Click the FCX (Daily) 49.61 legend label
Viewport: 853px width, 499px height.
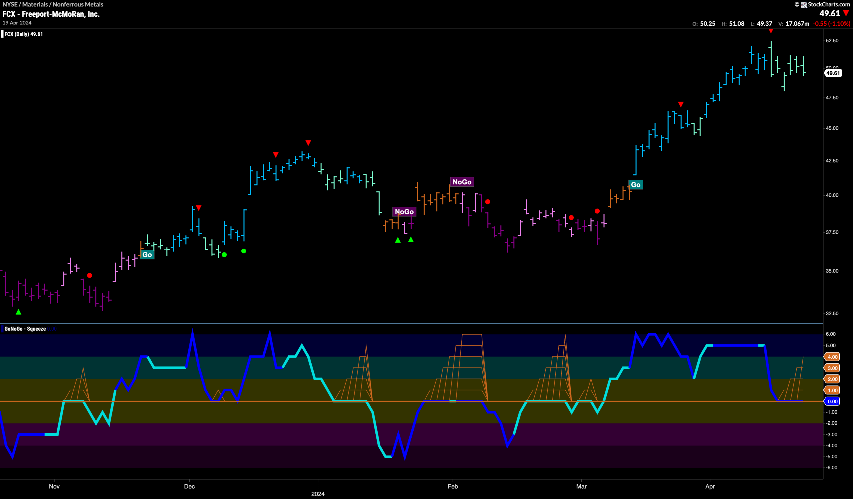coord(23,34)
